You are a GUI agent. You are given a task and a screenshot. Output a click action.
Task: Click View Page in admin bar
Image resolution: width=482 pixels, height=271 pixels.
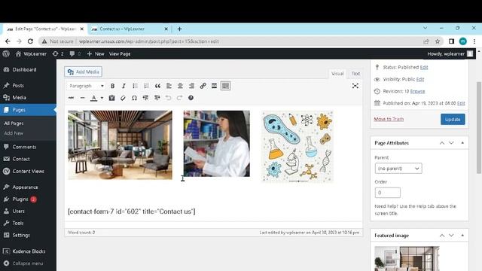120,53
